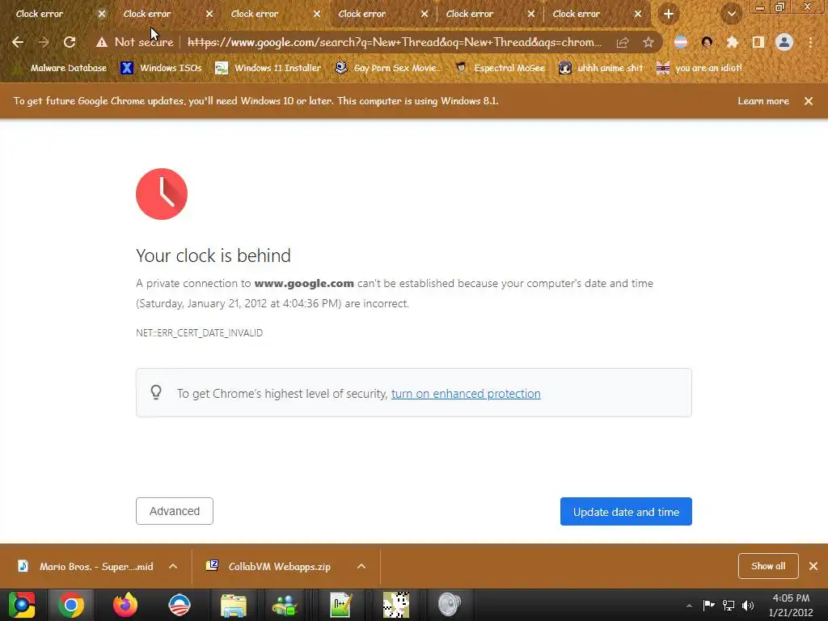
Task: Open the network tray icon
Action: click(729, 606)
